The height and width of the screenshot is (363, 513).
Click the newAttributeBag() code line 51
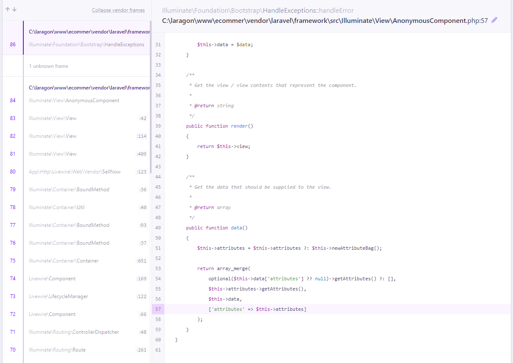(x=289, y=248)
